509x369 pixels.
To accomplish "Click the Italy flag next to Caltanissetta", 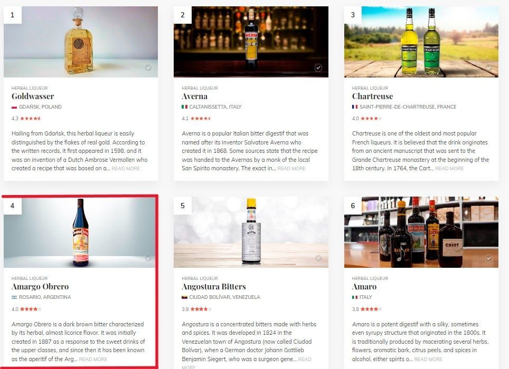I will point(184,107).
